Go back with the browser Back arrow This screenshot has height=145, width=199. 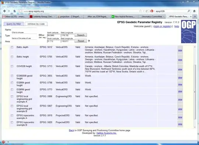pos(4,11)
